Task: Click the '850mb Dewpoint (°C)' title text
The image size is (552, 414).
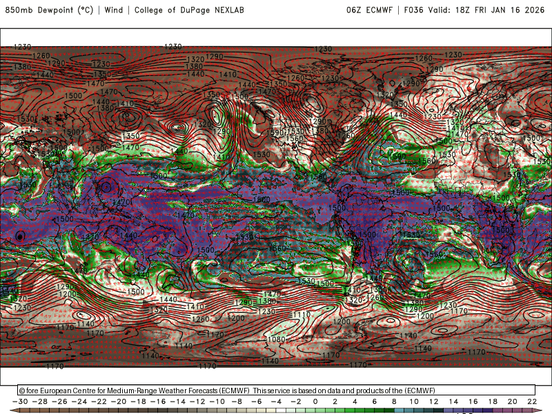Action: tap(49, 10)
